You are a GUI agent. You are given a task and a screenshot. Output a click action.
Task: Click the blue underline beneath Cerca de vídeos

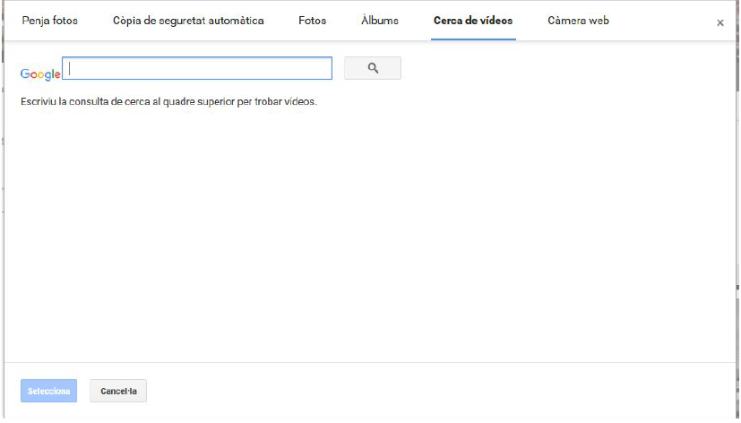(x=473, y=39)
